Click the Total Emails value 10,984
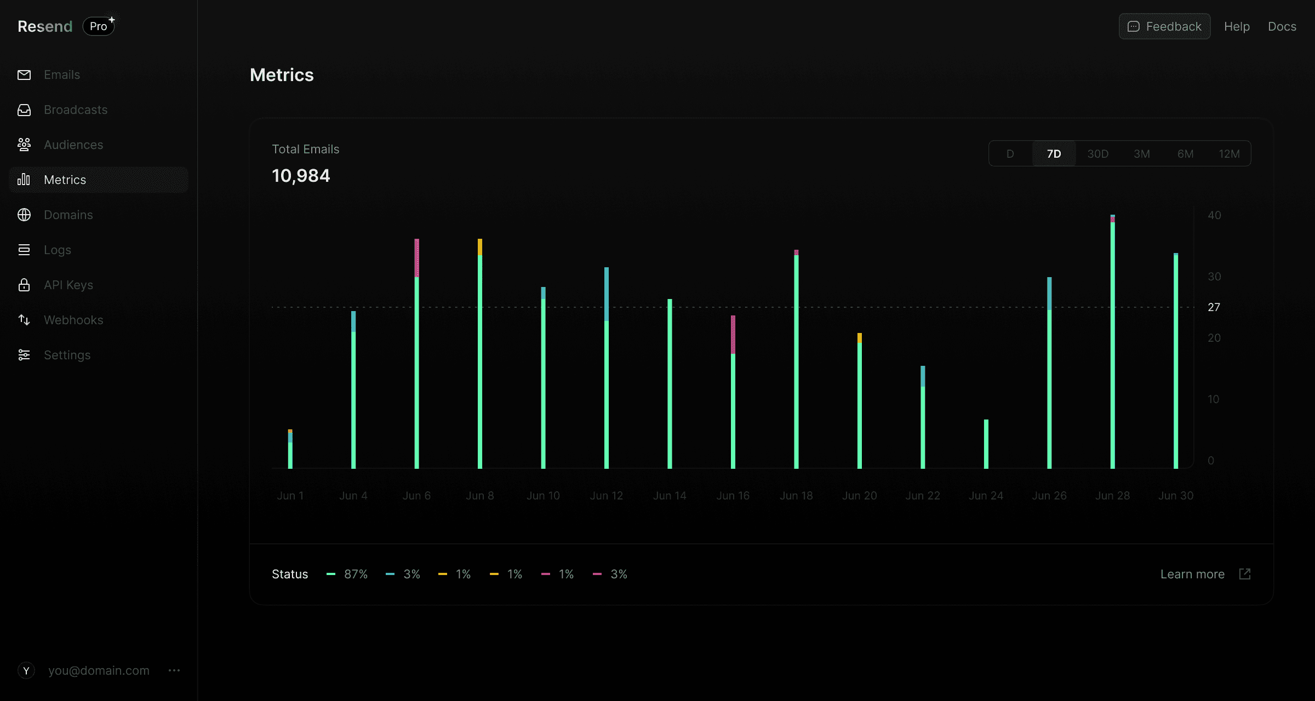The height and width of the screenshot is (701, 1315). coord(301,176)
